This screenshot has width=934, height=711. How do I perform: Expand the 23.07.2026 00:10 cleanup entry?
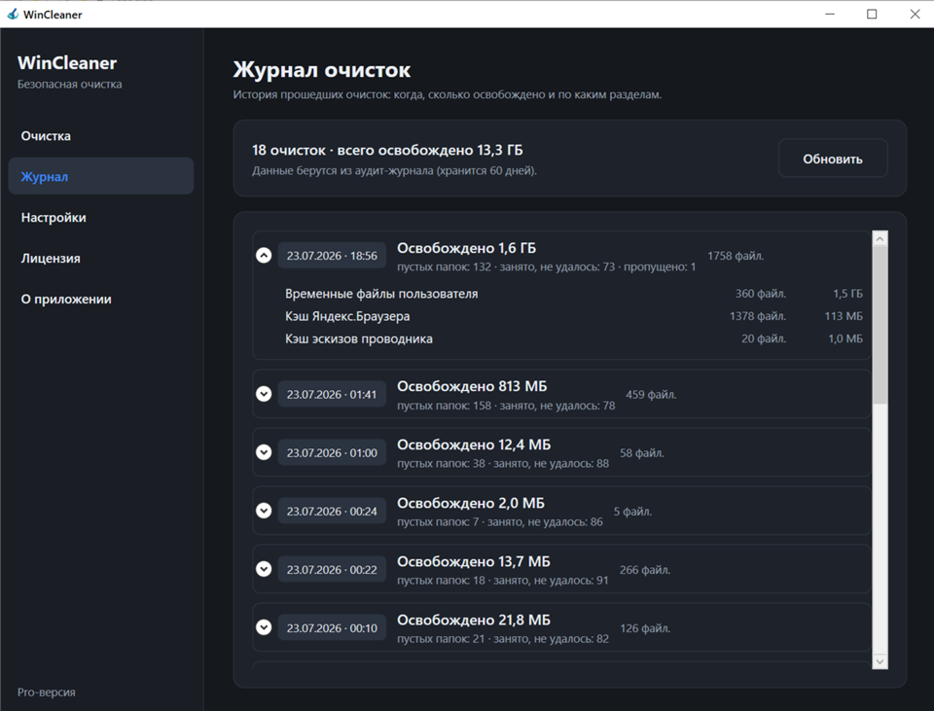tap(264, 627)
